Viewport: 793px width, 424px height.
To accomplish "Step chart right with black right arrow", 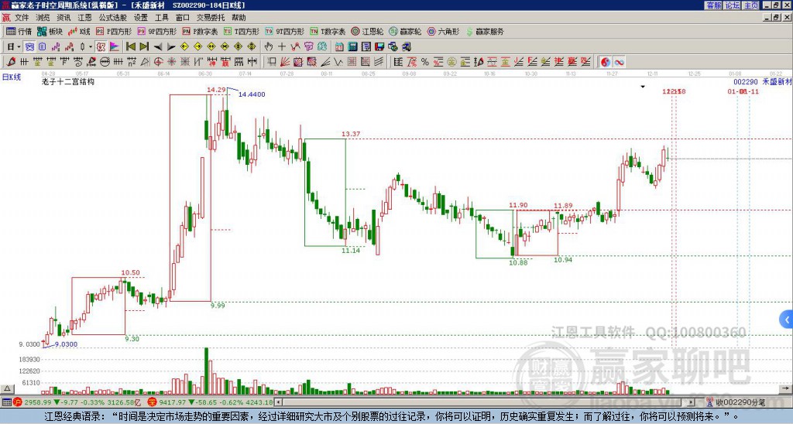I will pos(171,47).
